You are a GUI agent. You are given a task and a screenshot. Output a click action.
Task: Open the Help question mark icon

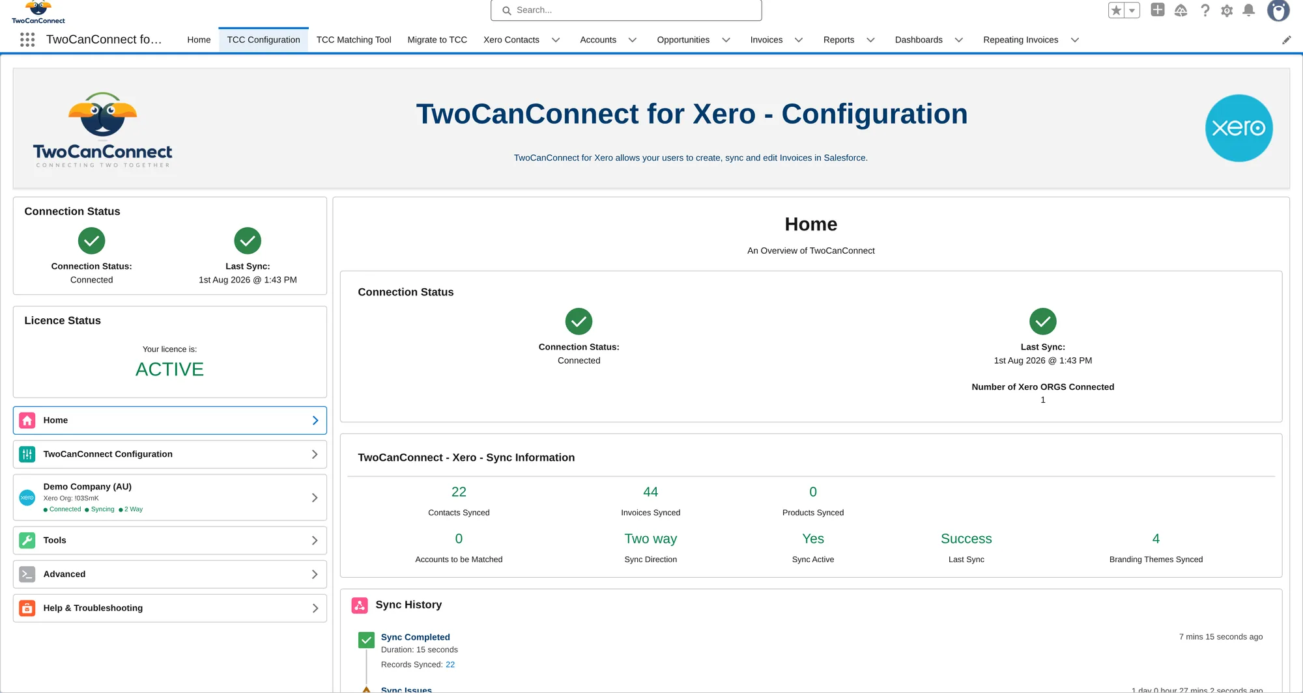(x=1205, y=10)
